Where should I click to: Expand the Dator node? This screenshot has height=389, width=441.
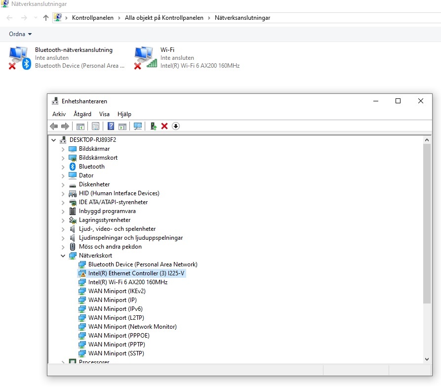pyautogui.click(x=63, y=175)
